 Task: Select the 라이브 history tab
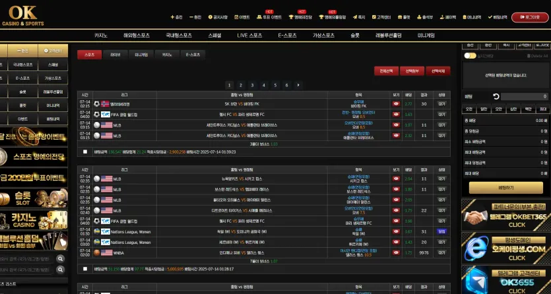coord(115,55)
